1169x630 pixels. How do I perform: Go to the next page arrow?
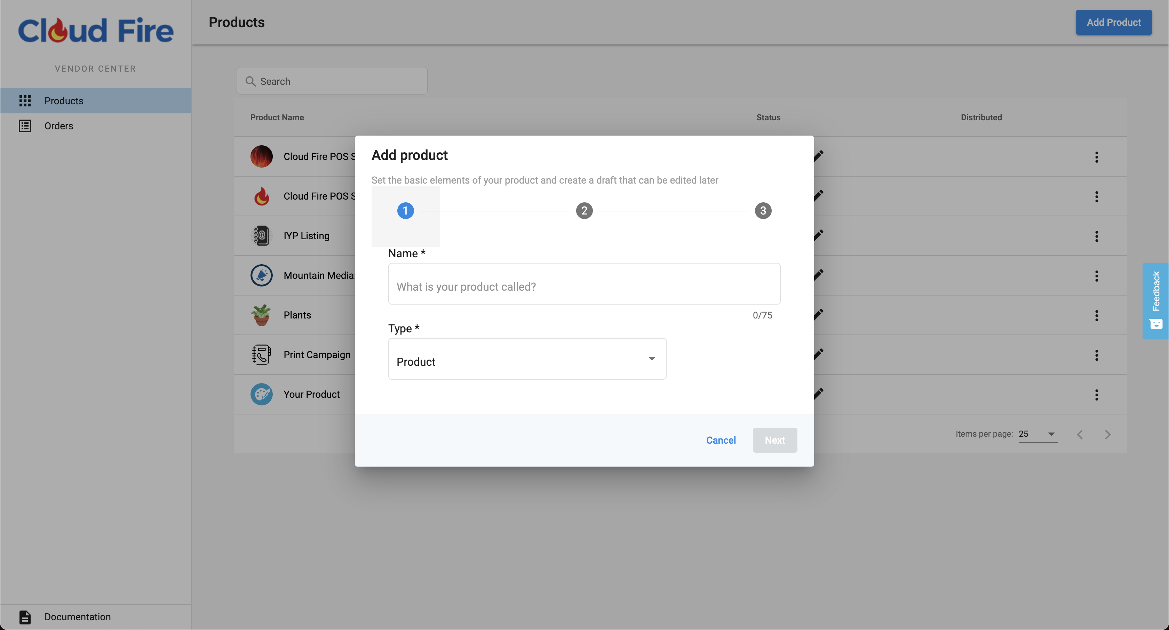pyautogui.click(x=1107, y=435)
